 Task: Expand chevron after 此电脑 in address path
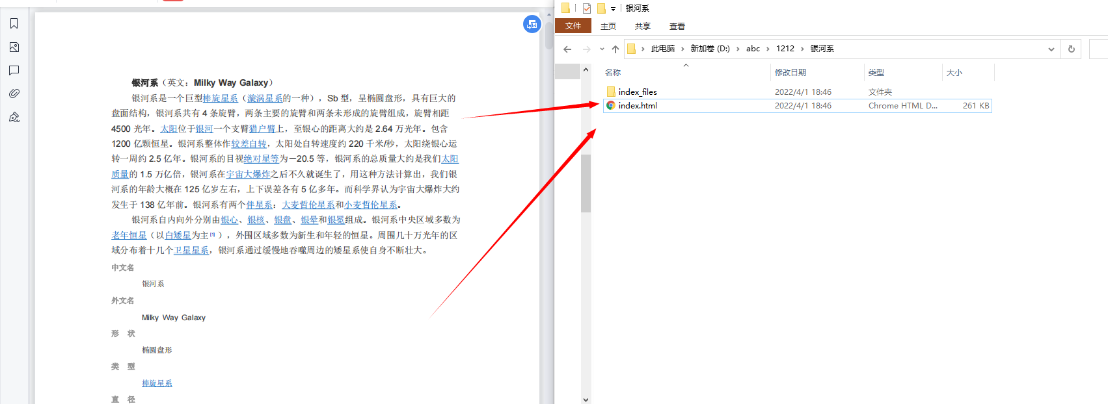[682, 49]
